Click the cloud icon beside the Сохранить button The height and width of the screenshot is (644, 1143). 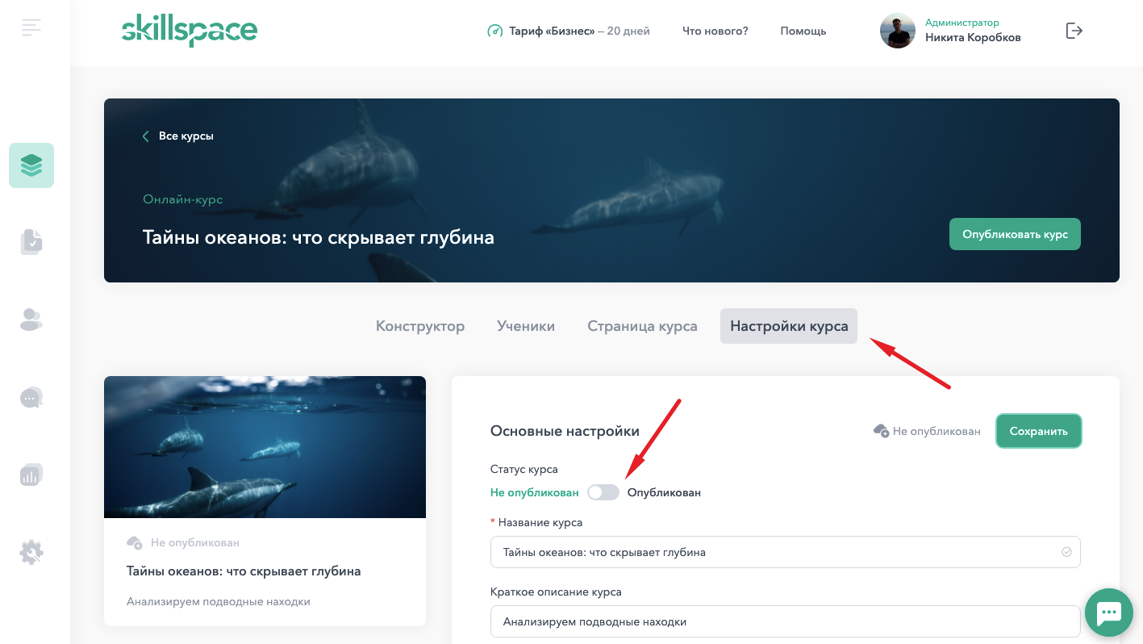tap(881, 431)
